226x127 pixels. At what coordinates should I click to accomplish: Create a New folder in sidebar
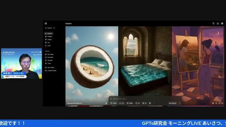click(x=49, y=67)
